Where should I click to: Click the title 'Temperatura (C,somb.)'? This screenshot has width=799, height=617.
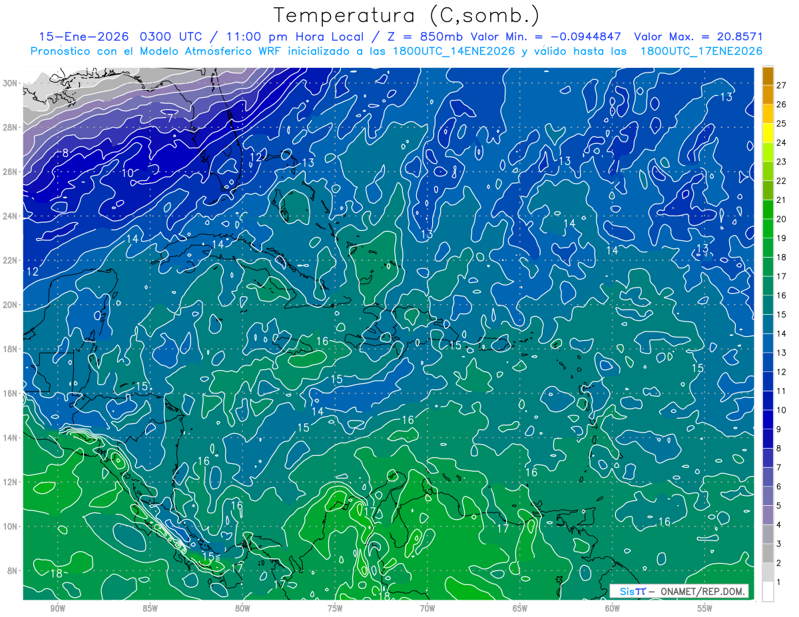[407, 15]
